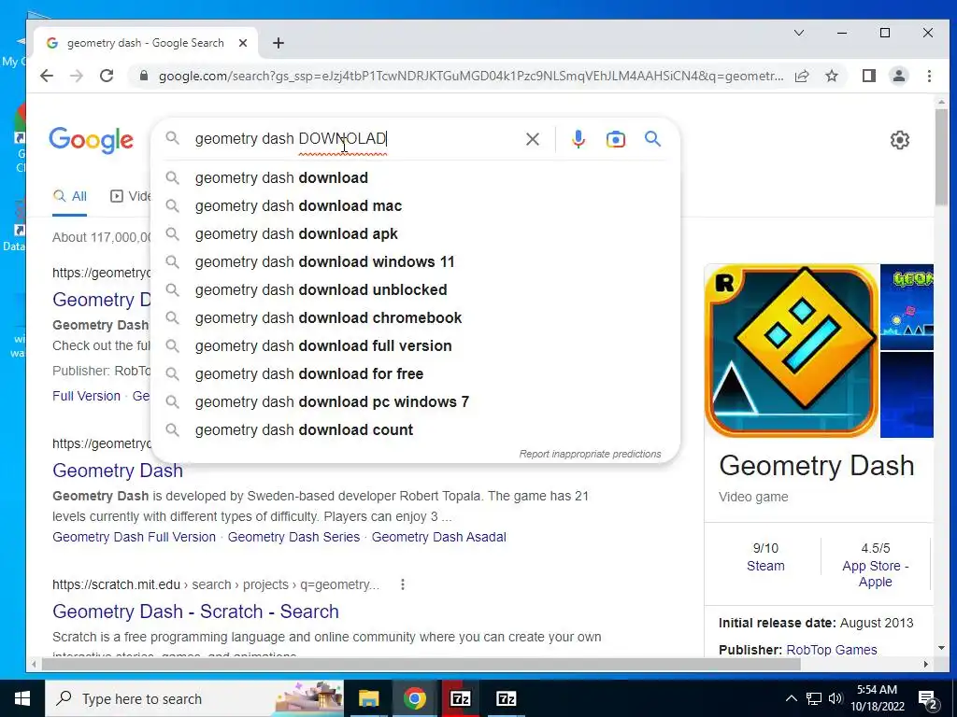Image resolution: width=957 pixels, height=717 pixels.
Task: Click the blue magnifier search button
Action: click(653, 139)
